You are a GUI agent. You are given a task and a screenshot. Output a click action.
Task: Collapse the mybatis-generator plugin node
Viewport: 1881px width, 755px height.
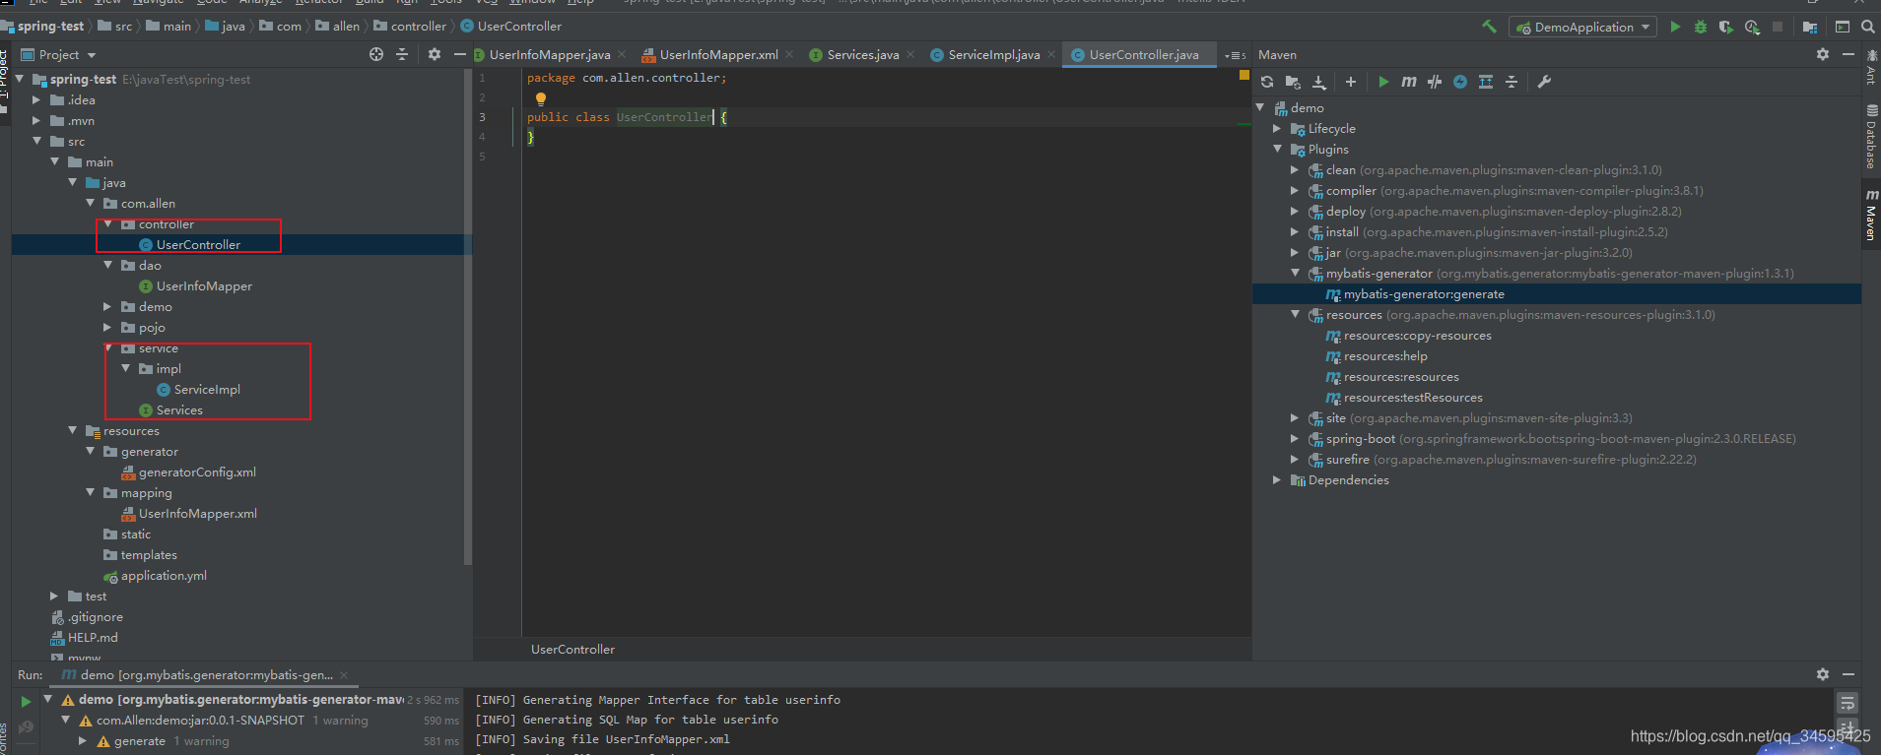pos(1295,273)
